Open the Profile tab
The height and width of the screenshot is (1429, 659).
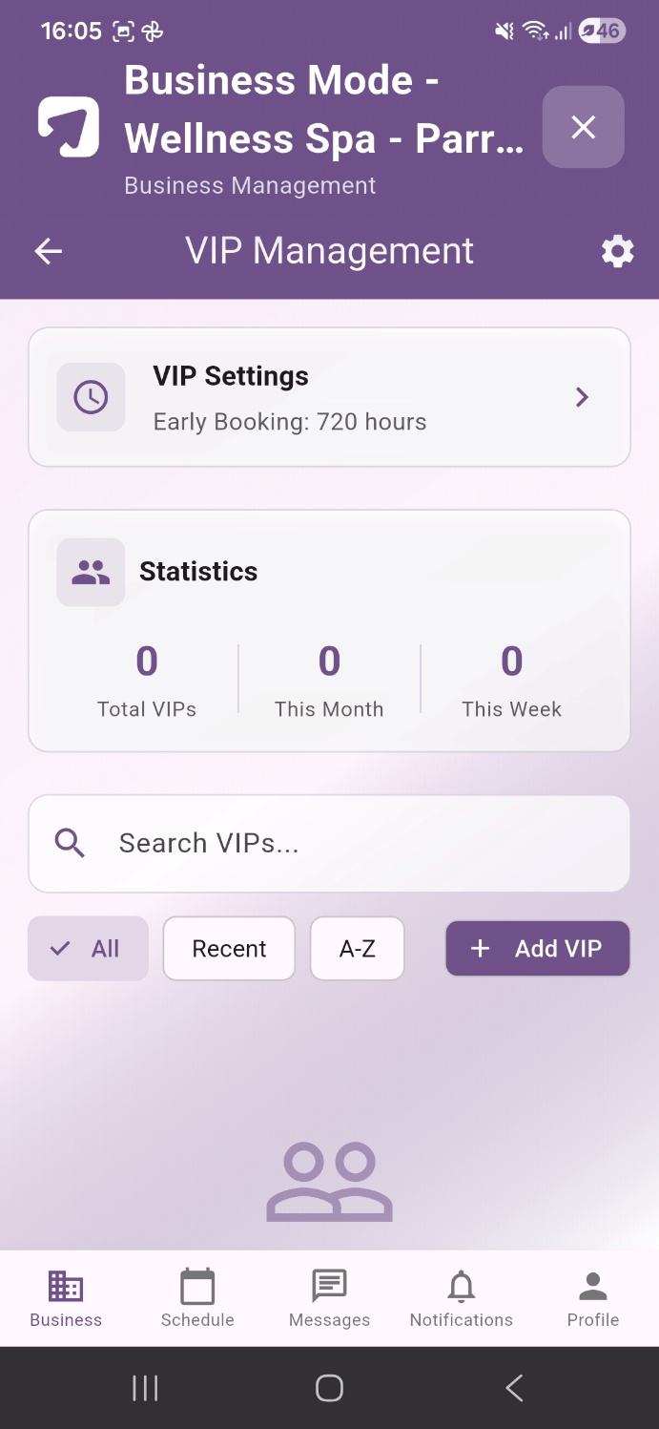click(x=593, y=1299)
